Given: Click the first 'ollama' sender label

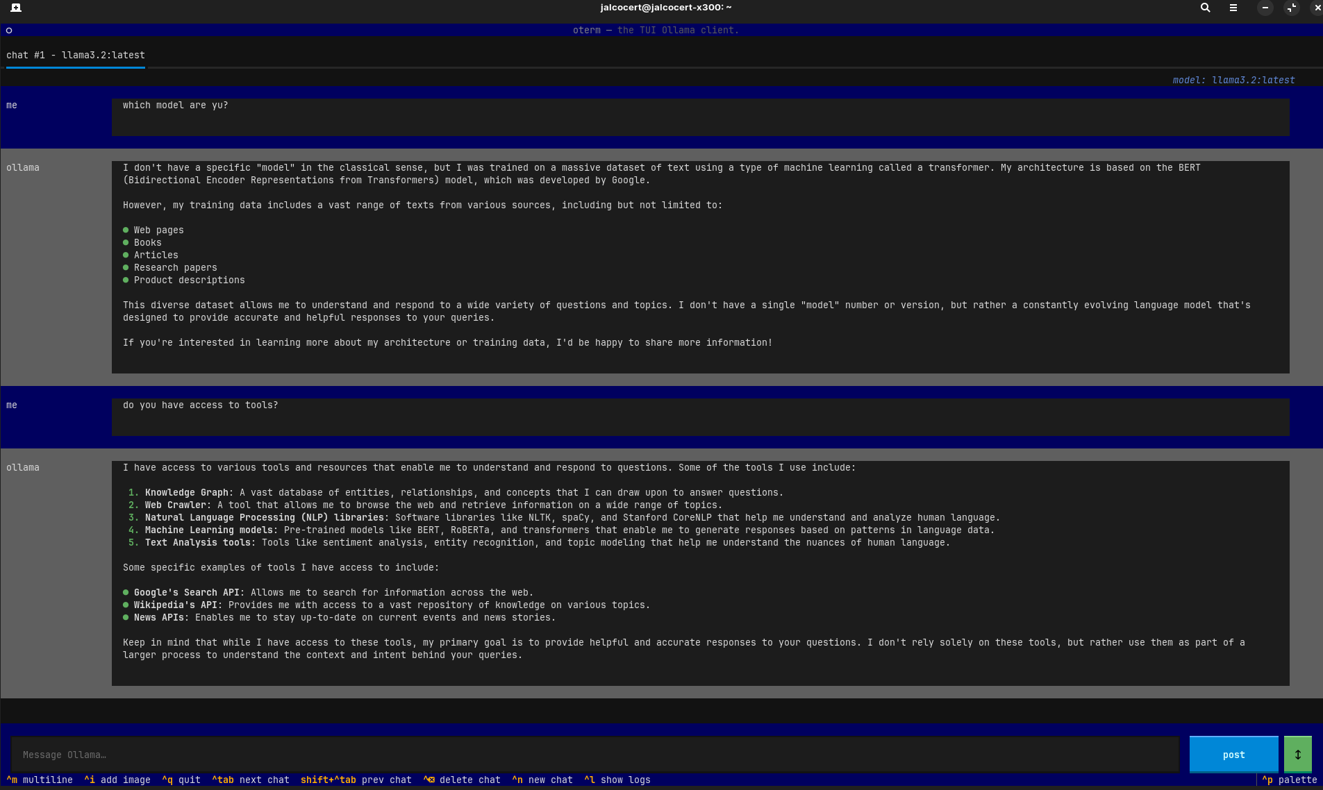Looking at the screenshot, I should (23, 168).
